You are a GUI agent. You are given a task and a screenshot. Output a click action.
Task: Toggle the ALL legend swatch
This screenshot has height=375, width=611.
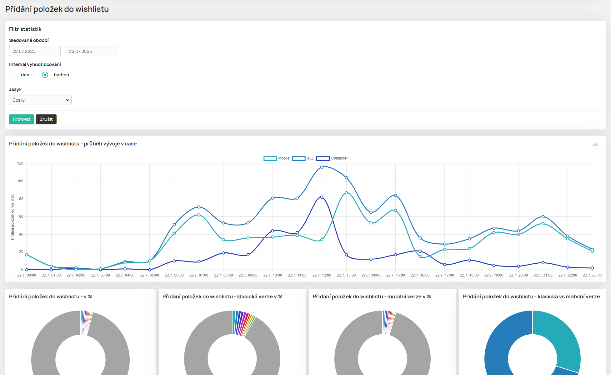(298, 158)
